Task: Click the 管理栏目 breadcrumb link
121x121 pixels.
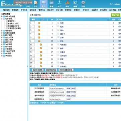Action: click(x=37, y=15)
